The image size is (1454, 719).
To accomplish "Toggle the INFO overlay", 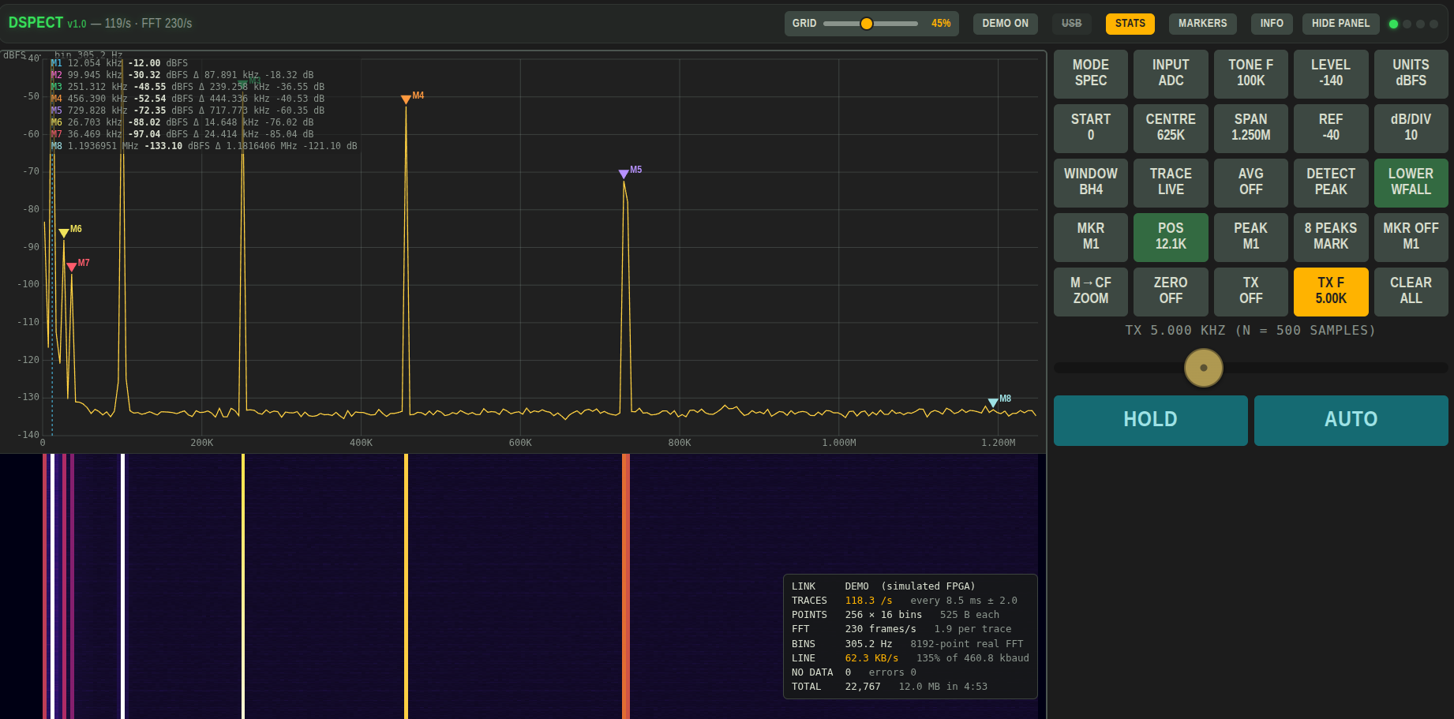I will (1271, 24).
